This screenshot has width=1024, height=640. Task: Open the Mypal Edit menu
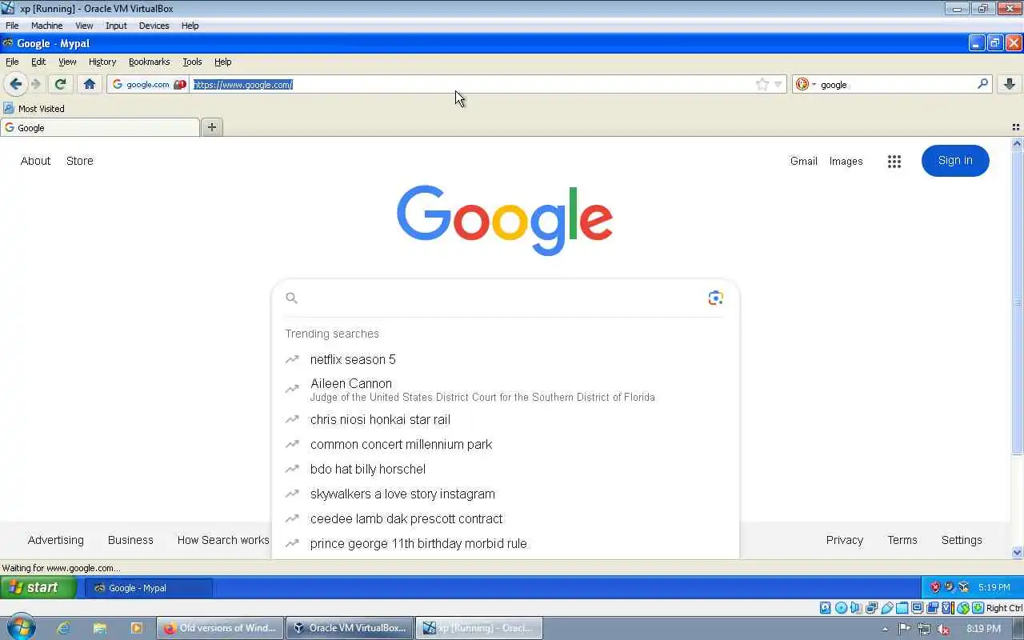pyautogui.click(x=38, y=62)
